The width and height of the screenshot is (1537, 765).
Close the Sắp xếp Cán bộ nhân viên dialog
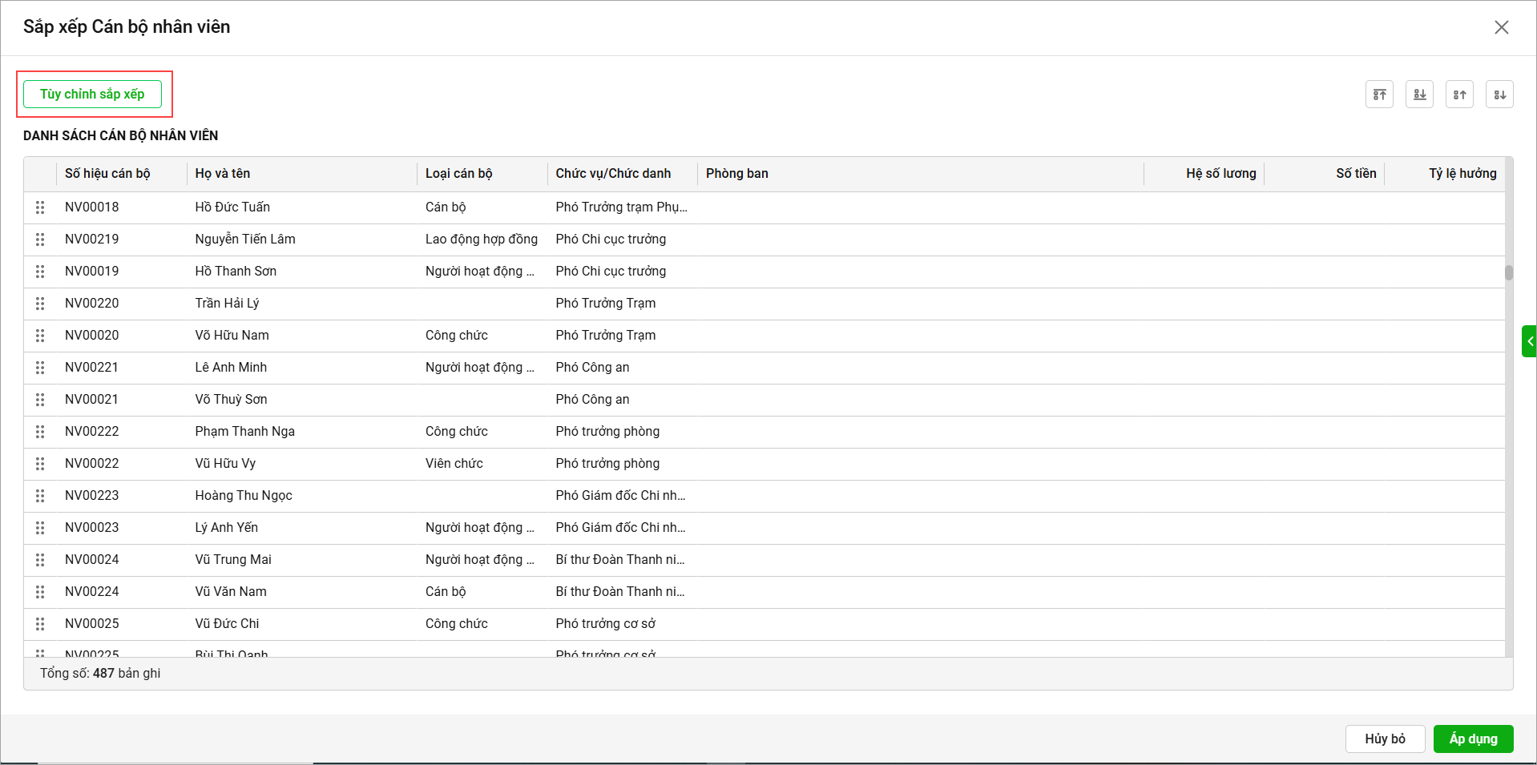pos(1501,27)
